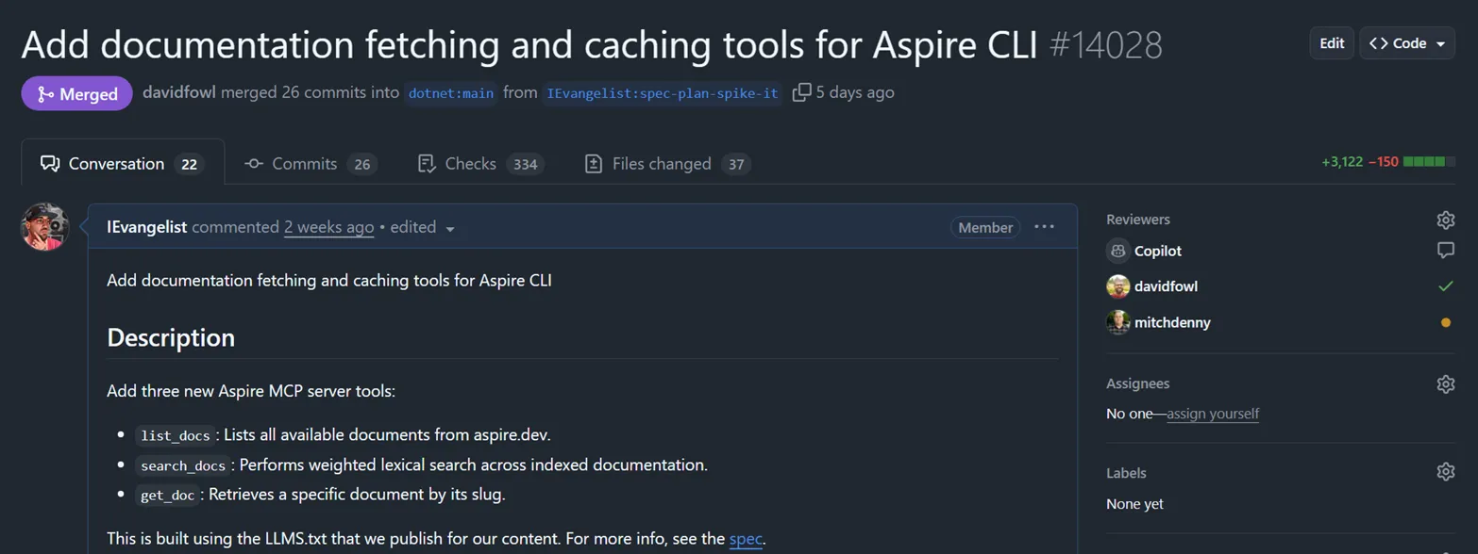Open the Reviewers settings gear

tap(1445, 219)
